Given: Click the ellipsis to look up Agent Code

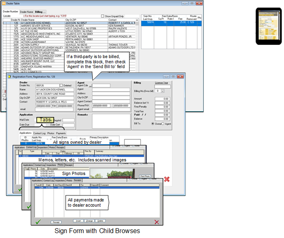Looking at the screenshot, I should click(x=90, y=85).
